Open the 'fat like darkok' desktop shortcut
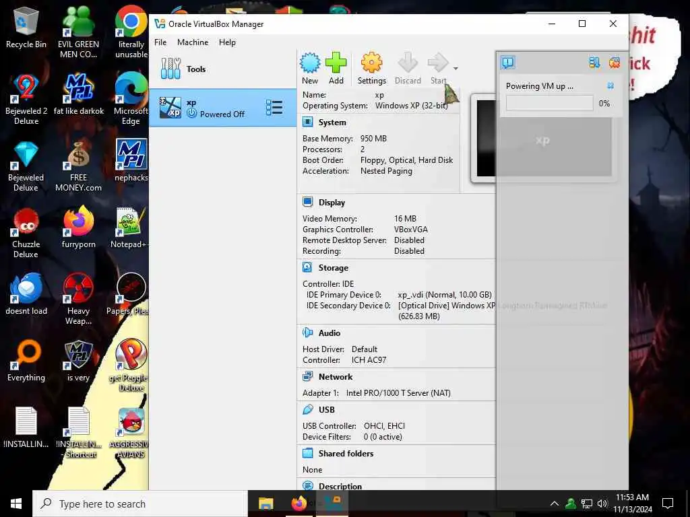This screenshot has height=517, width=690. [x=78, y=94]
